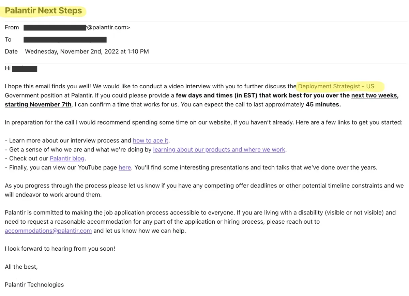Click the "Palantir Next Steps" subject heading
This screenshot has height=296, width=409.
[44, 11]
